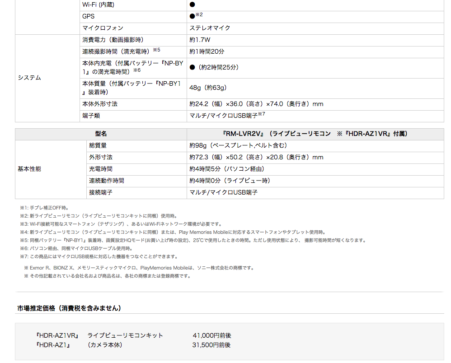Click footnote ※2 about 新ライブビューリモコン

tap(99, 216)
